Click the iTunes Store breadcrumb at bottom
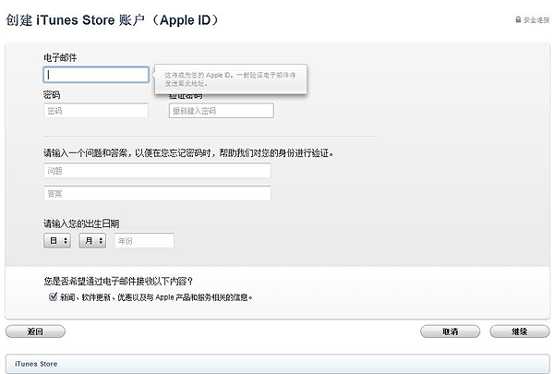This screenshot has height=374, width=554. [x=36, y=364]
